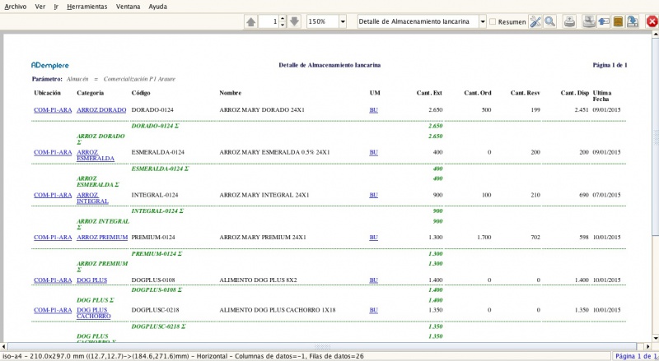Viewport: 659px width, 361px height.
Task: Click BU link in ARROZ MARY INTEGRAL row
Action: pos(374,195)
